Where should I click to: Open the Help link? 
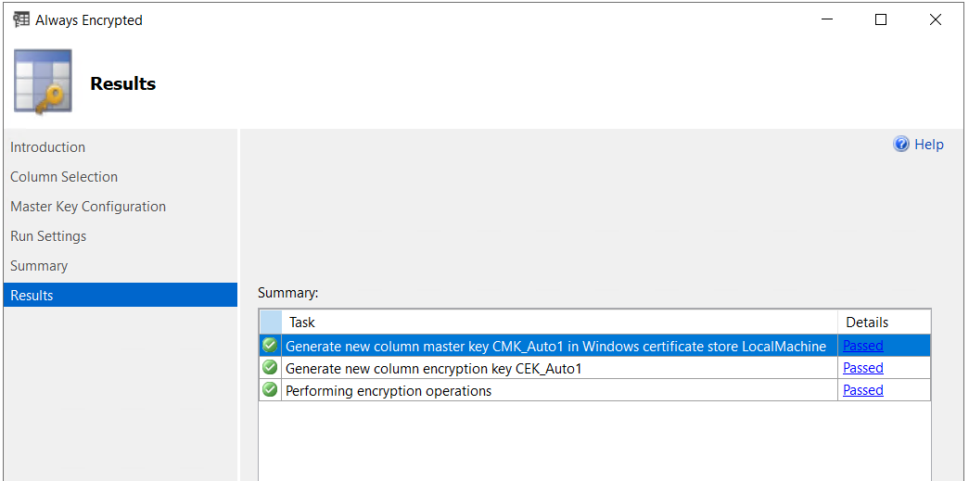[x=928, y=145]
